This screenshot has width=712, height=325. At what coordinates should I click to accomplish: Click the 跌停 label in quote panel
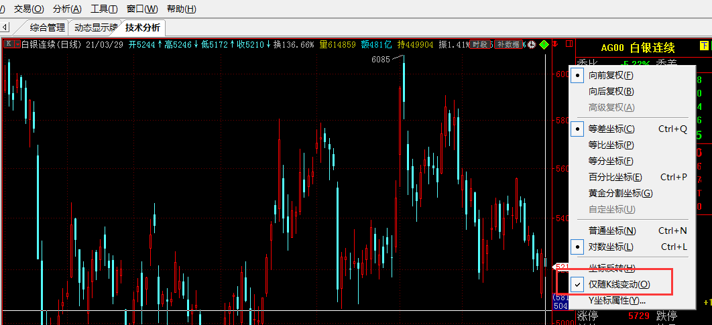[666, 316]
